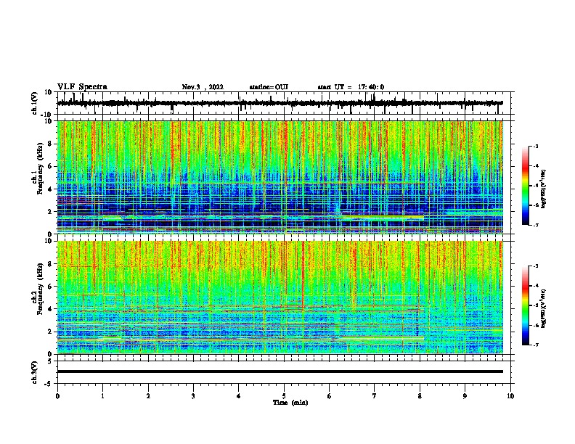
Task: Click the "5" tick on ch.3(V) axis
Action: [50, 361]
